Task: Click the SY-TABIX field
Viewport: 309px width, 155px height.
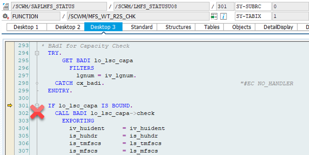Action: 253,16
